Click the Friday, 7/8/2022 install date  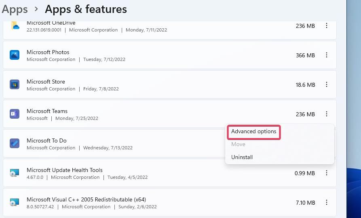(x=101, y=89)
